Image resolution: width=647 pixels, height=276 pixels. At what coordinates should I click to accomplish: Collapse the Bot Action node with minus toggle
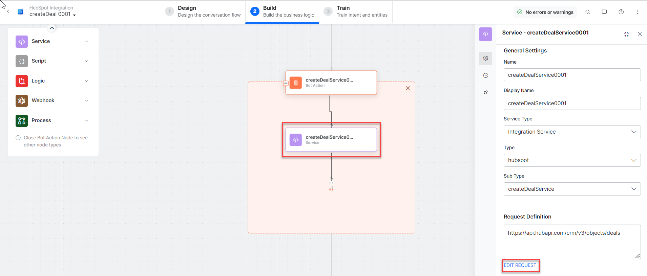(286, 83)
